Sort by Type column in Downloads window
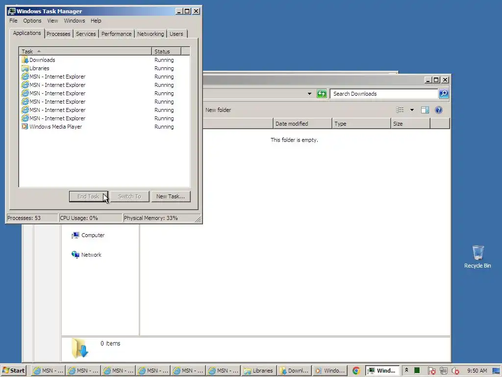This screenshot has height=377, width=502. coord(361,124)
